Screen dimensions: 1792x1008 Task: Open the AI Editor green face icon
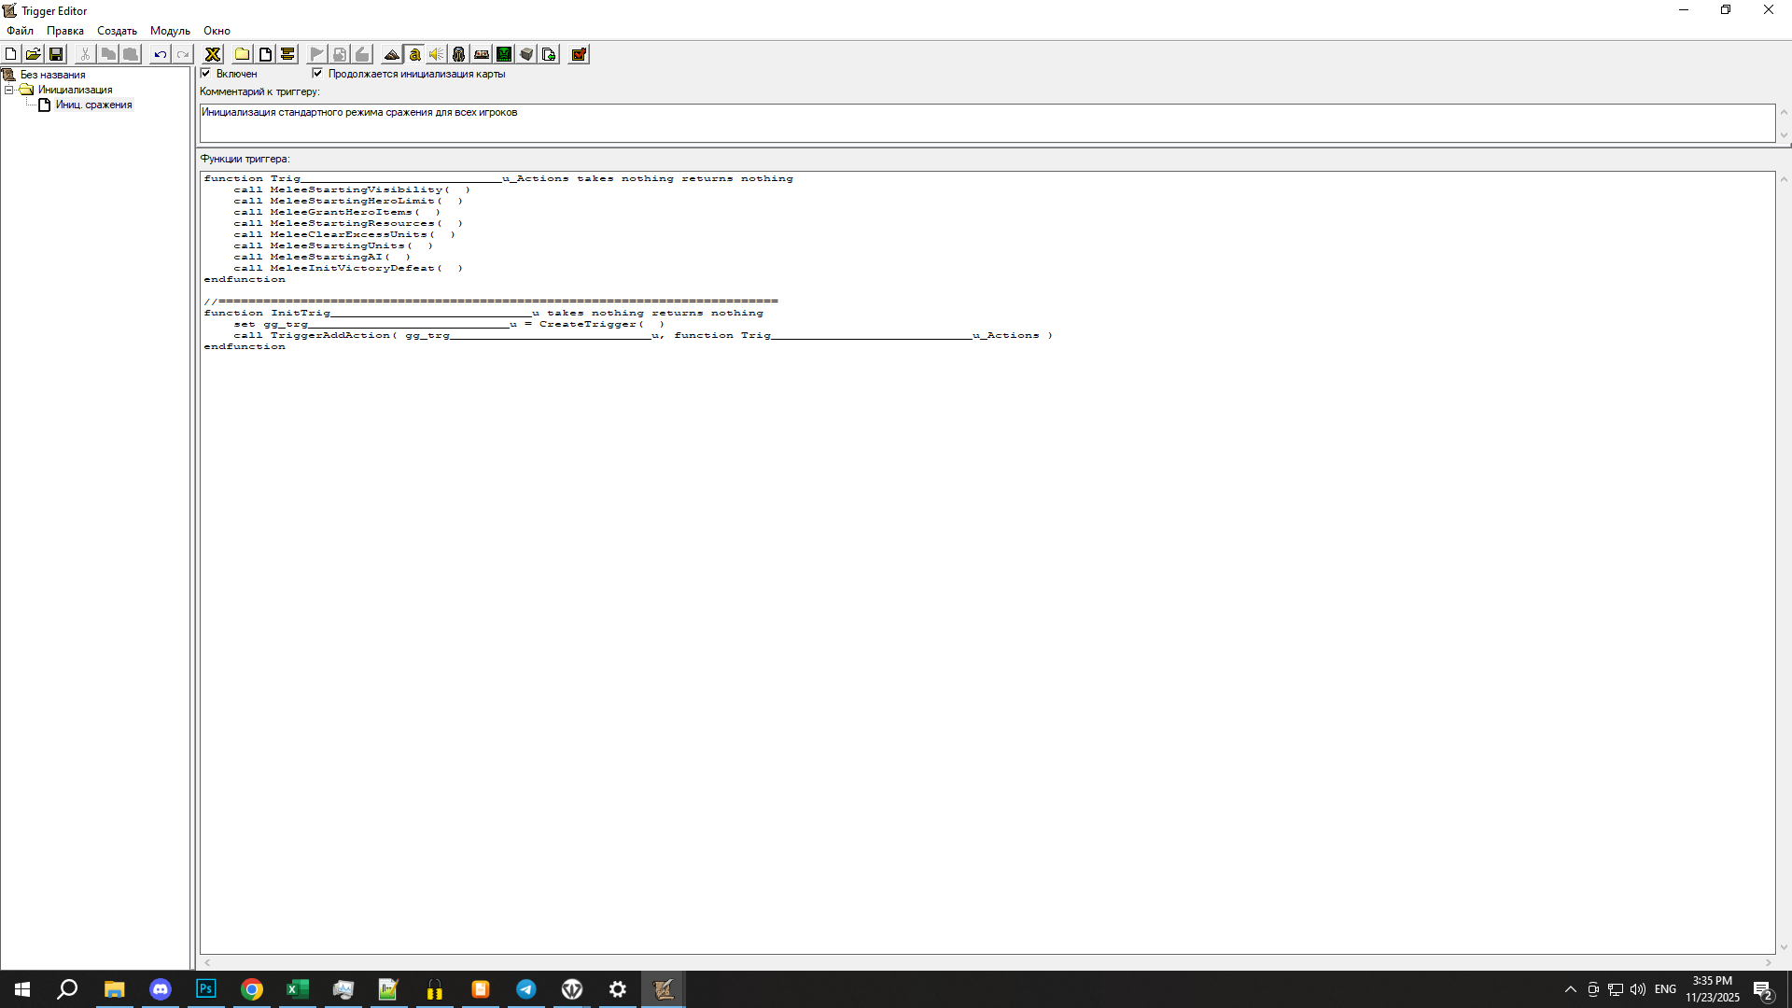point(504,54)
